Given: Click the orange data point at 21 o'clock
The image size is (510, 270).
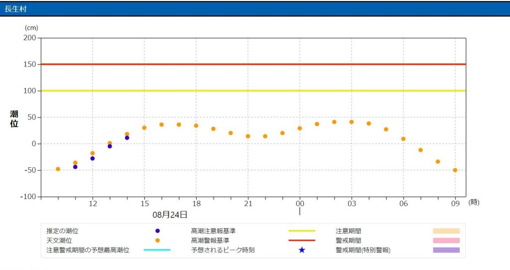Looking at the screenshot, I should (248, 136).
